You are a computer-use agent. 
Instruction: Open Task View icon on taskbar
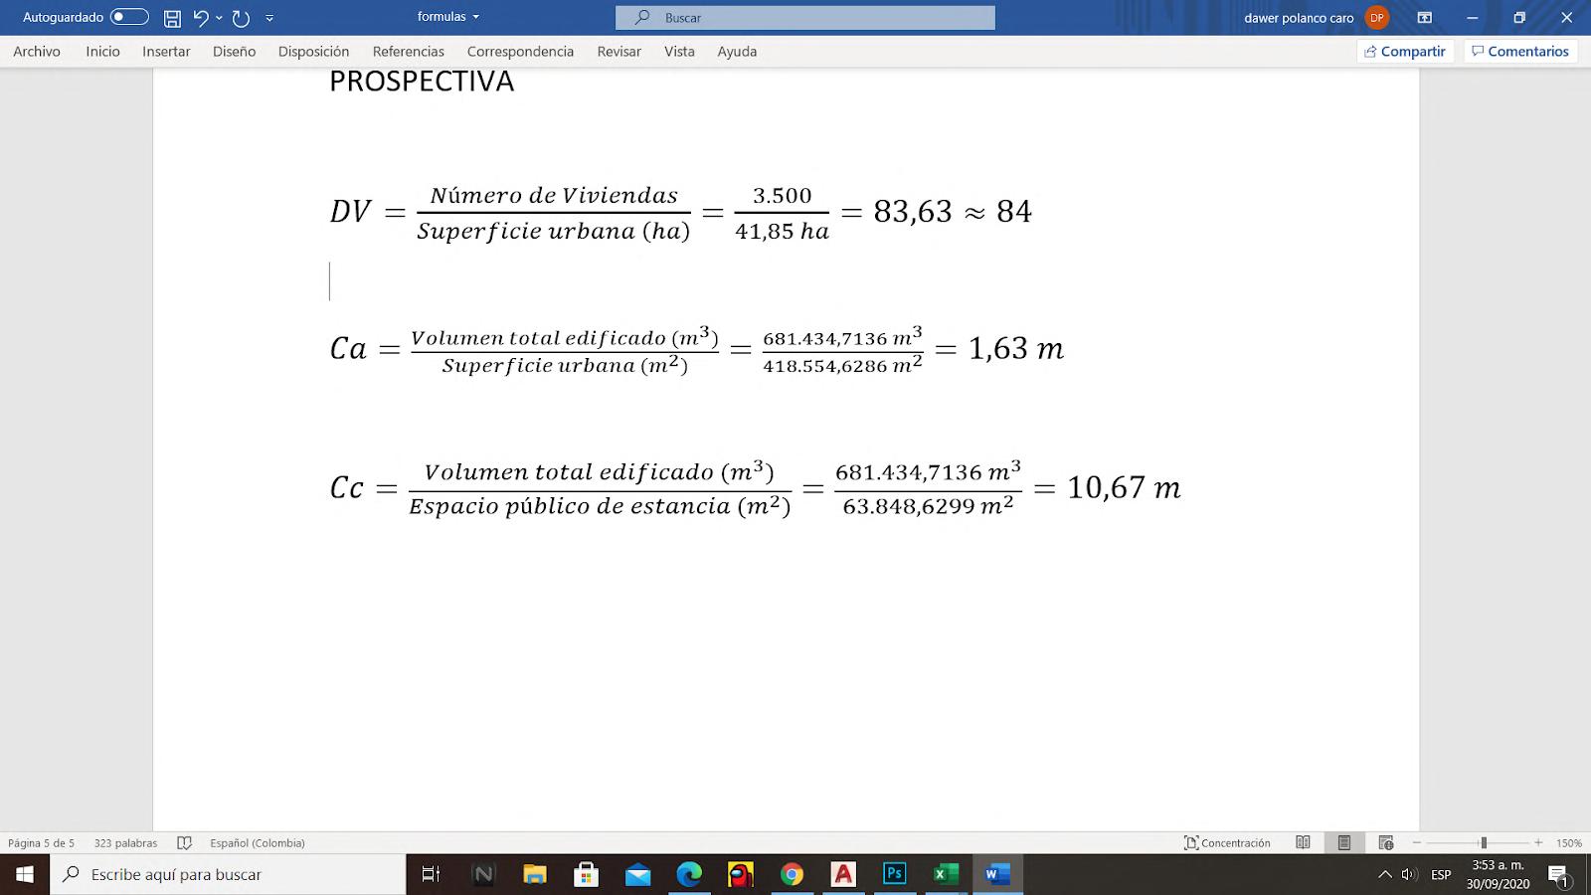click(431, 874)
